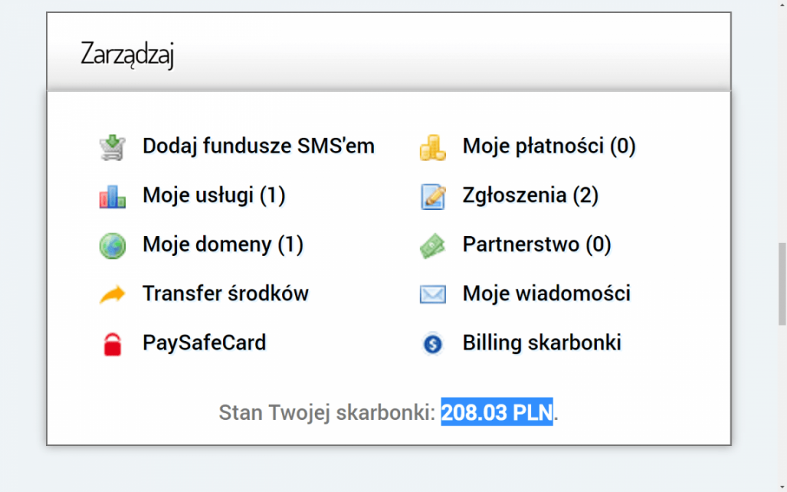
Task: Open the Billing skarbonki text link
Action: tap(541, 343)
